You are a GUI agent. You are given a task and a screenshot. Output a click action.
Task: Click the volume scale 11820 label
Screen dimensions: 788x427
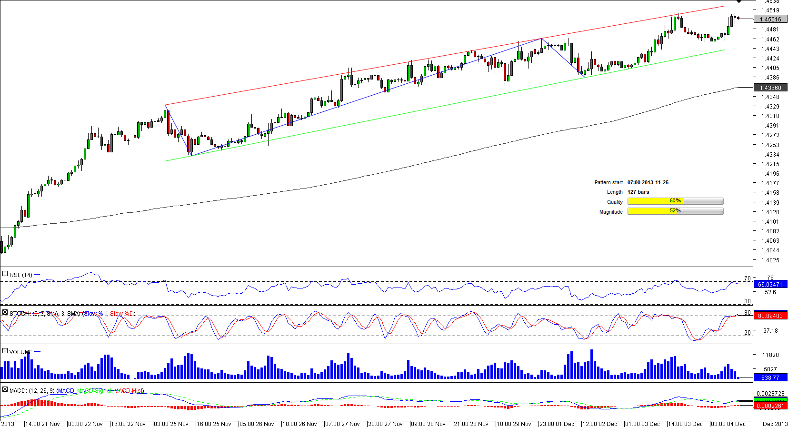[770, 355]
